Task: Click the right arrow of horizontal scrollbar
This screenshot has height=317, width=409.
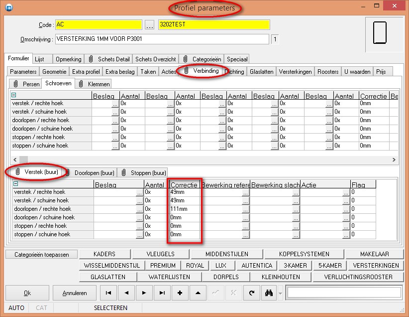Action: [394, 159]
